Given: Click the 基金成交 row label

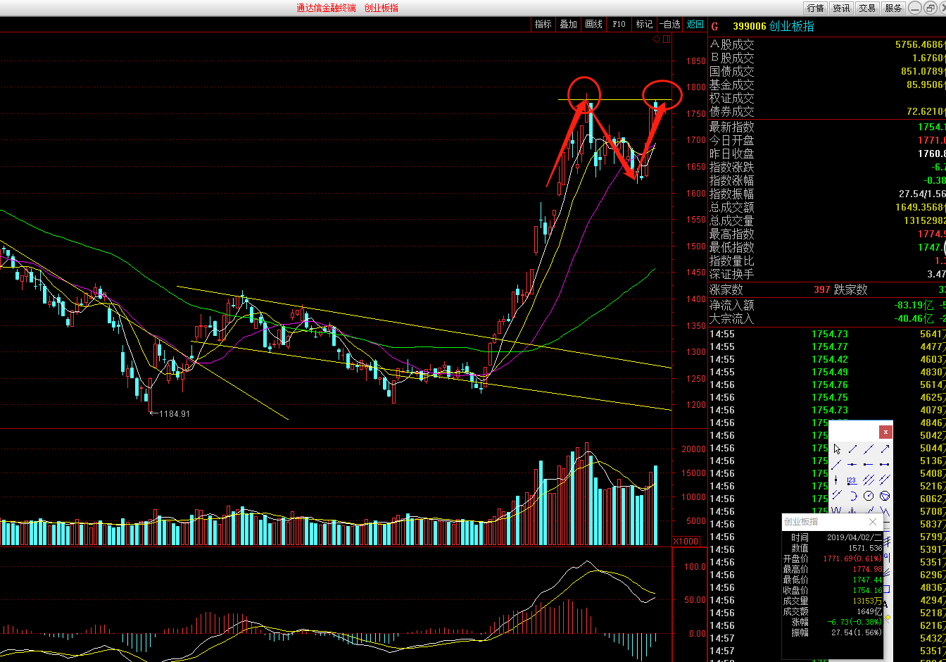Looking at the screenshot, I should tap(732, 85).
